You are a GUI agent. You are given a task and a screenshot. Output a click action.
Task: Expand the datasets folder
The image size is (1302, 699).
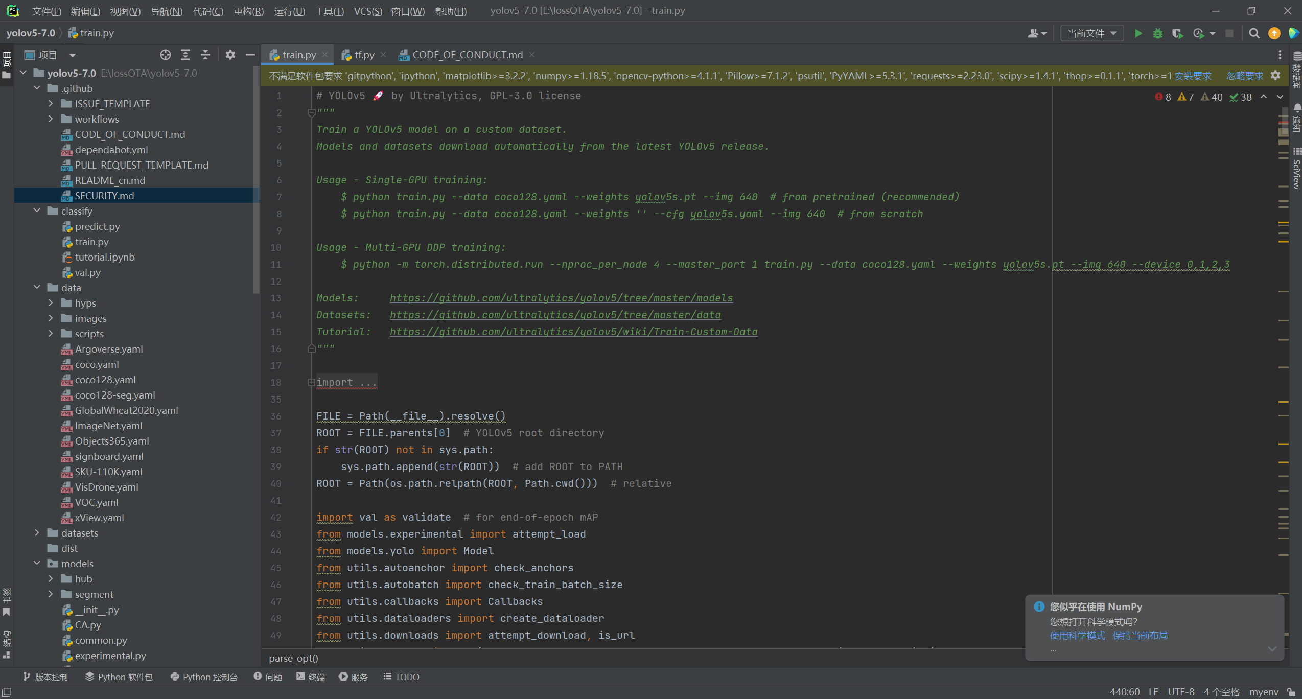point(37,532)
